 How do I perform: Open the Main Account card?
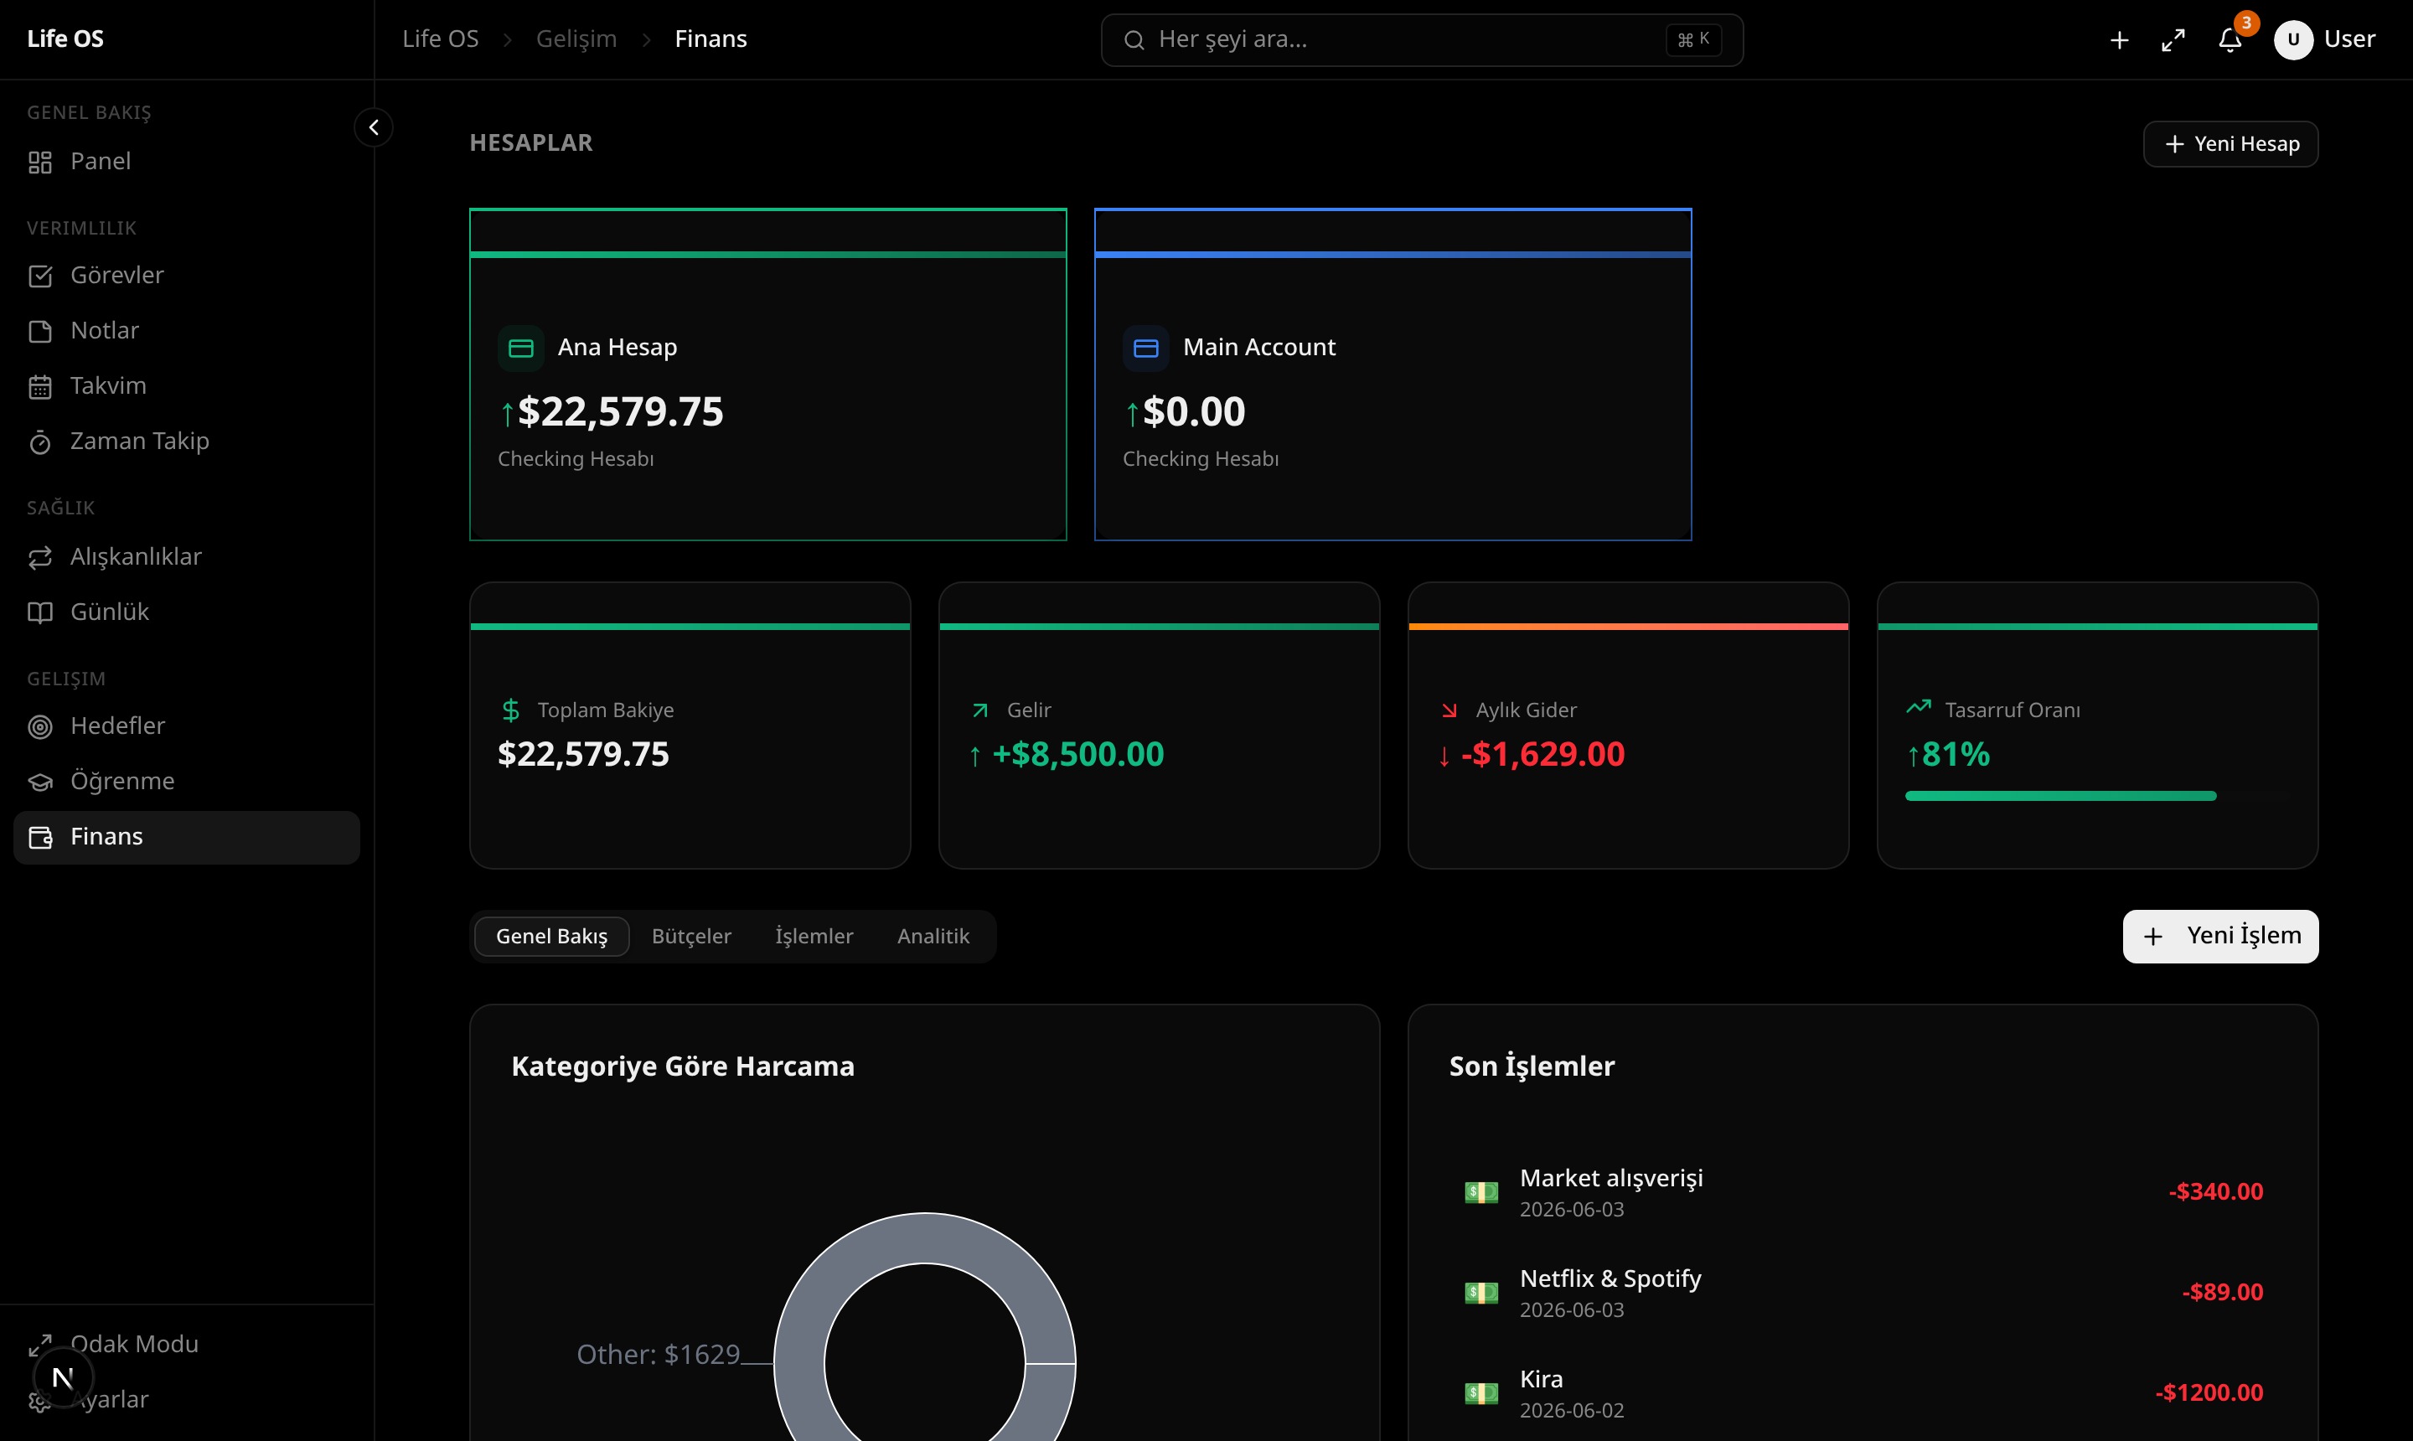pyautogui.click(x=1393, y=374)
